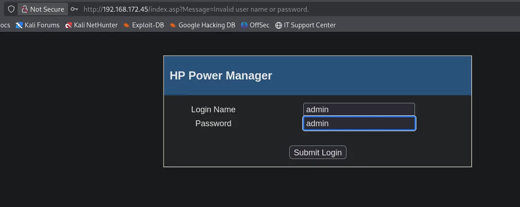Open the OffSec bookmark

tap(255, 25)
